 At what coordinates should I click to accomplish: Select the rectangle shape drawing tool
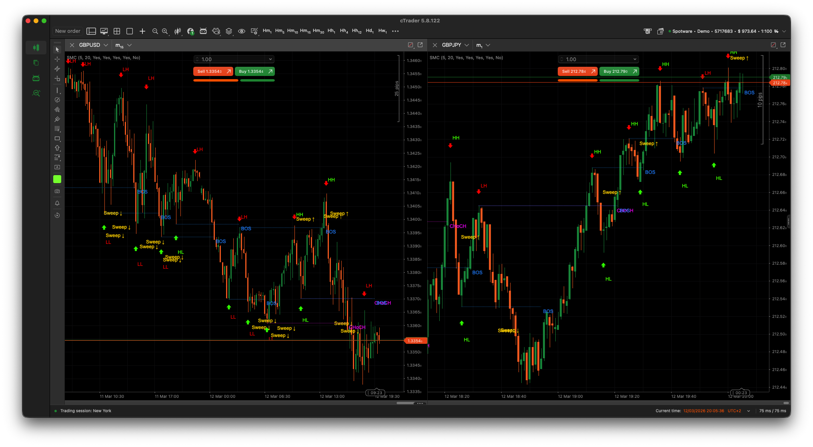[57, 138]
